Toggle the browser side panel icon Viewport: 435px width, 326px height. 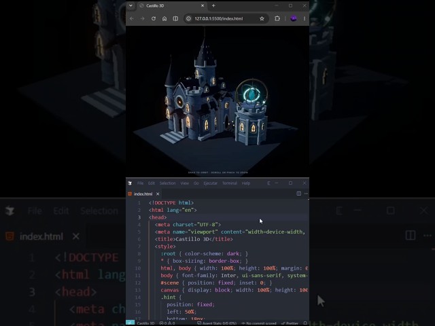(x=175, y=18)
